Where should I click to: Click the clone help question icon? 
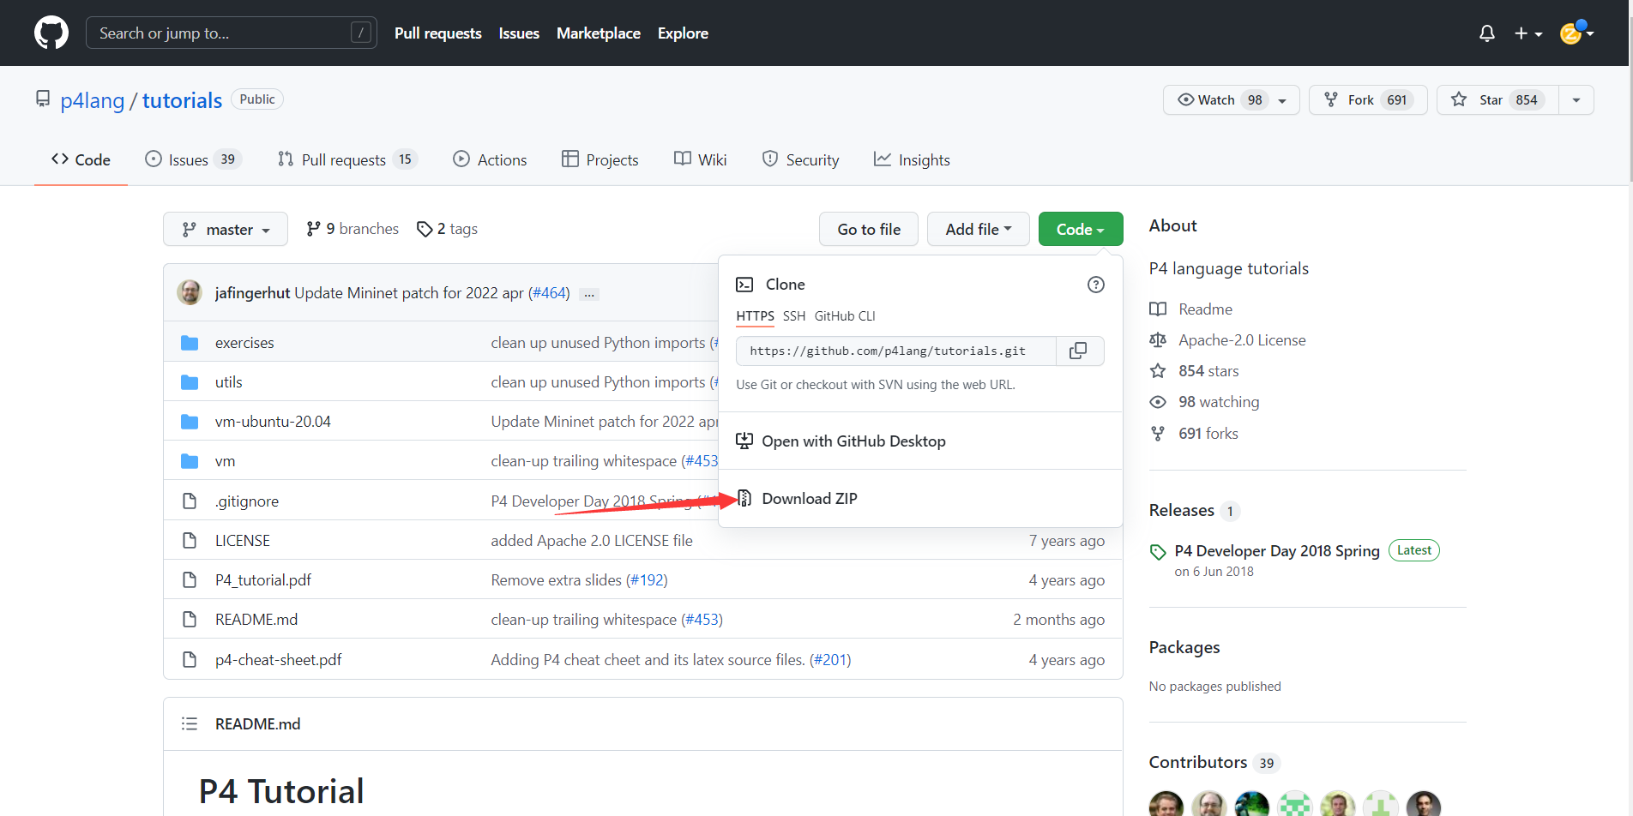pos(1096,285)
